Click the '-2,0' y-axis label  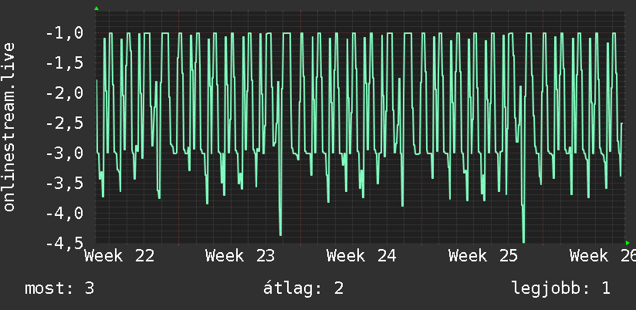point(65,93)
